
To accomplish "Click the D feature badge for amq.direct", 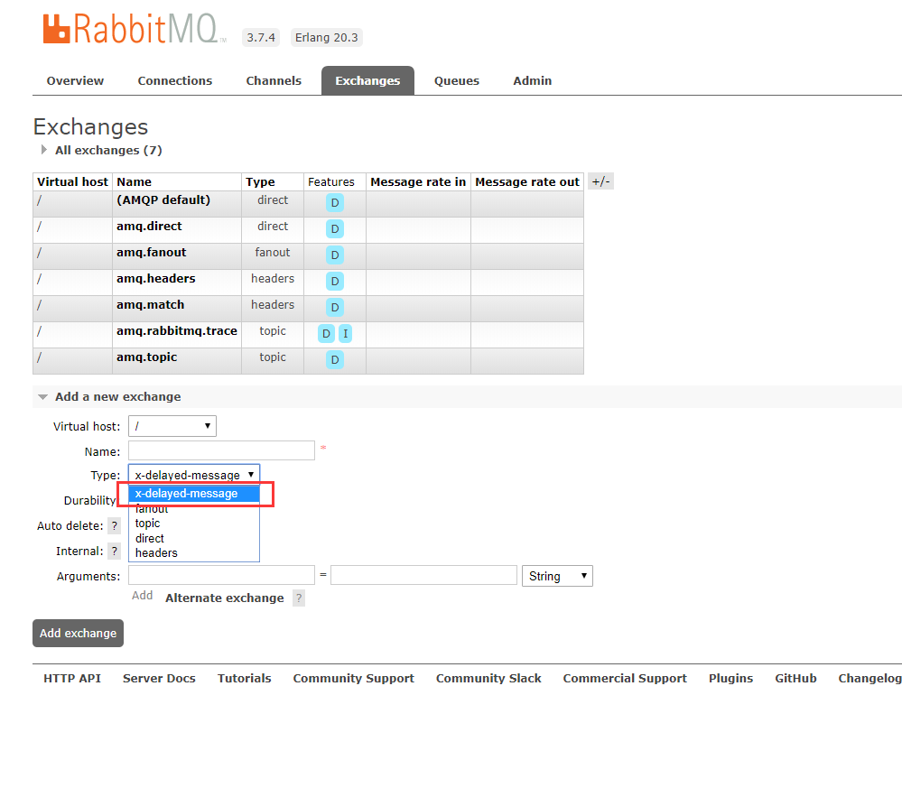I will tap(335, 229).
